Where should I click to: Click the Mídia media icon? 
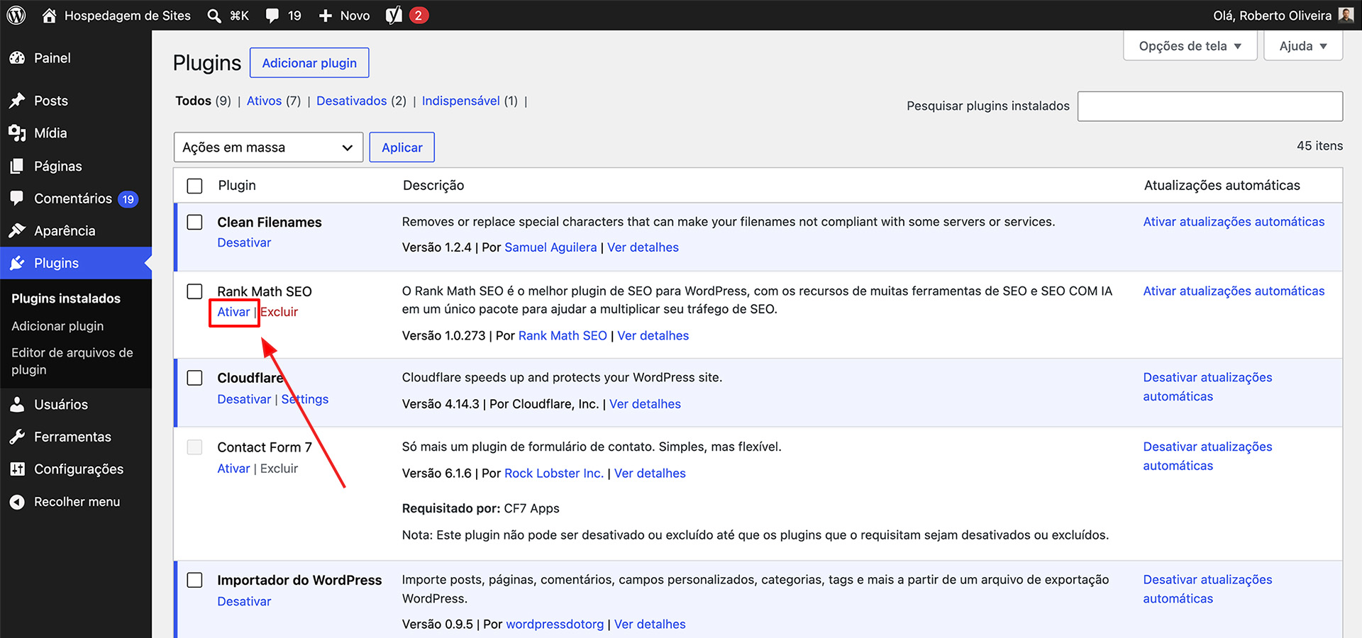(17, 133)
